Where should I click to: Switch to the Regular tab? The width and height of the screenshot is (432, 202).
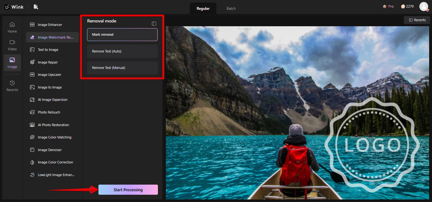(x=203, y=9)
